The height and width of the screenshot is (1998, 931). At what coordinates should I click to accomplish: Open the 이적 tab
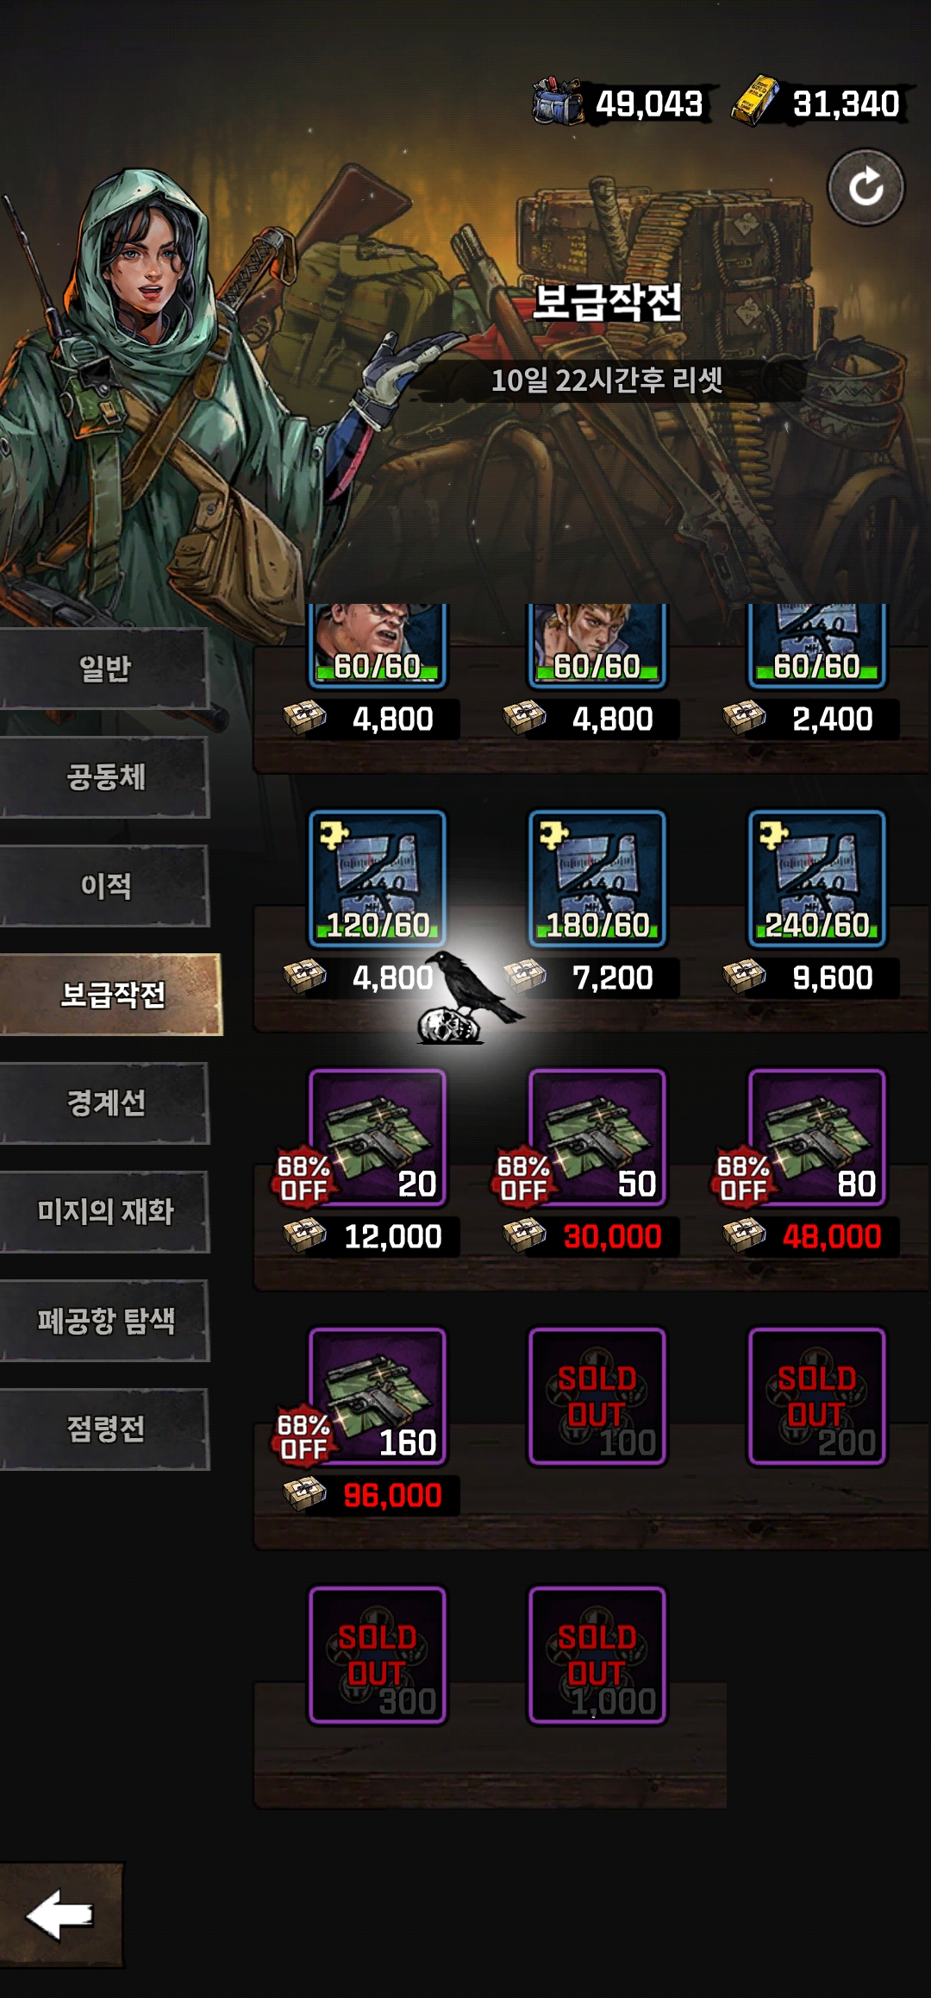tap(104, 886)
